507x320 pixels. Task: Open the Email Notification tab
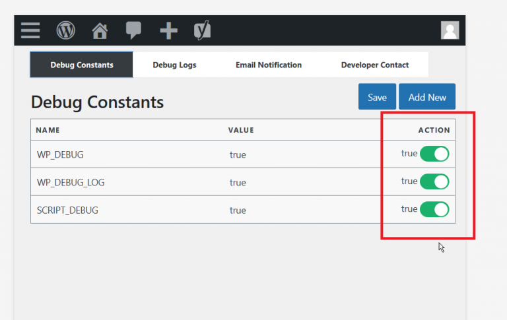[x=269, y=65]
